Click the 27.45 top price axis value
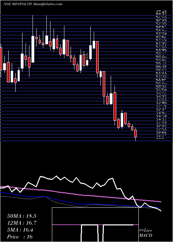 tap(162, 12)
